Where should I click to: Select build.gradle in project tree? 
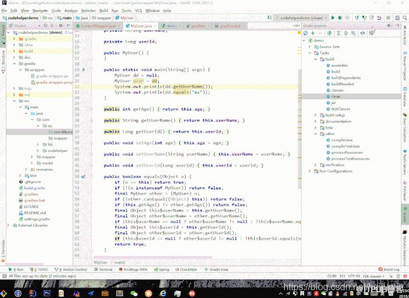pos(34,188)
